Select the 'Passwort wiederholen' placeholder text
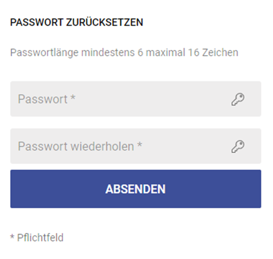Screen dimensions: 273x259 click(76, 147)
